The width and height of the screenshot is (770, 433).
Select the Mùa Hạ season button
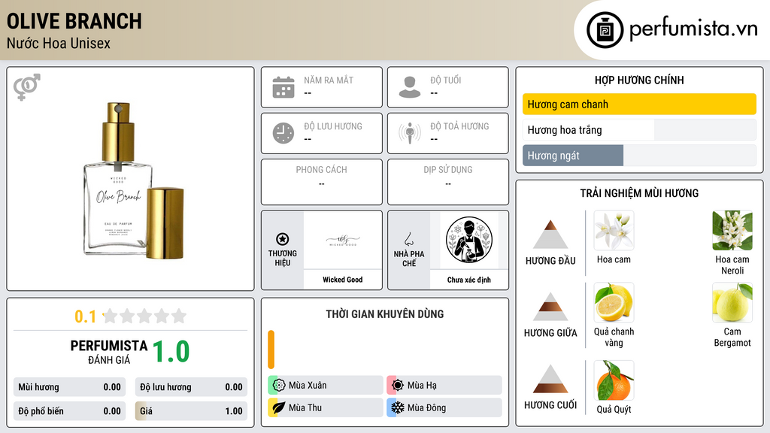point(444,385)
